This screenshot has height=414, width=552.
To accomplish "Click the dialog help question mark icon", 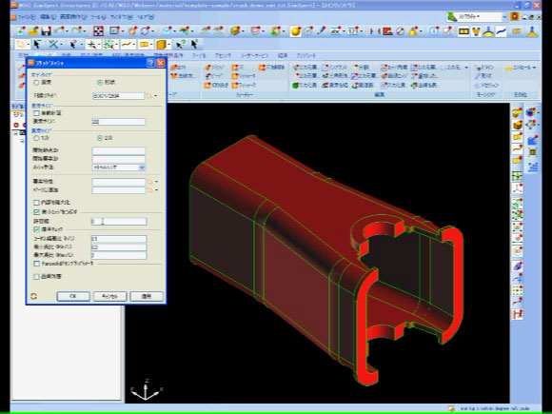I will pyautogui.click(x=150, y=63).
